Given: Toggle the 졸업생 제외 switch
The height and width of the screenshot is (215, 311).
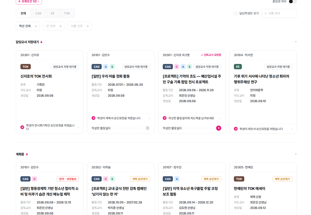Looking at the screenshot, I should [x=292, y=2].
